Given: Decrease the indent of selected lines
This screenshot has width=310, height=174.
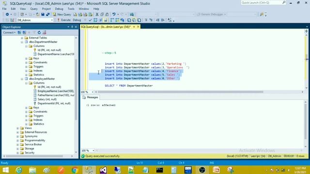Looking at the screenshot, I should (x=157, y=20).
